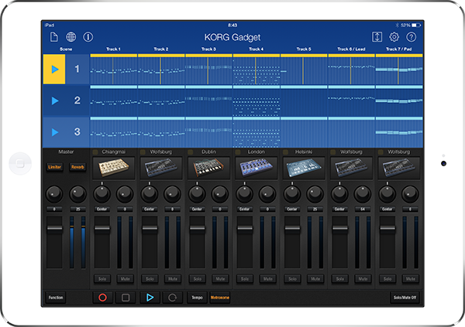Open the Wolfsburg gadget on Track 7 / Pad
Viewport: 465px width, 327px height.
pos(399,168)
